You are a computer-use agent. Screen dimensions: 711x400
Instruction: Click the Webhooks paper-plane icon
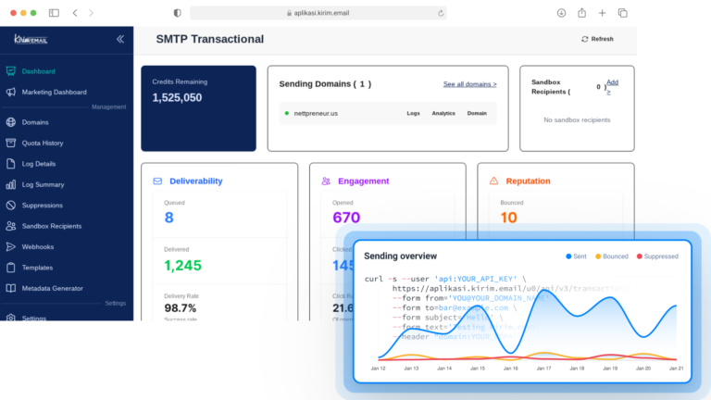click(x=11, y=247)
